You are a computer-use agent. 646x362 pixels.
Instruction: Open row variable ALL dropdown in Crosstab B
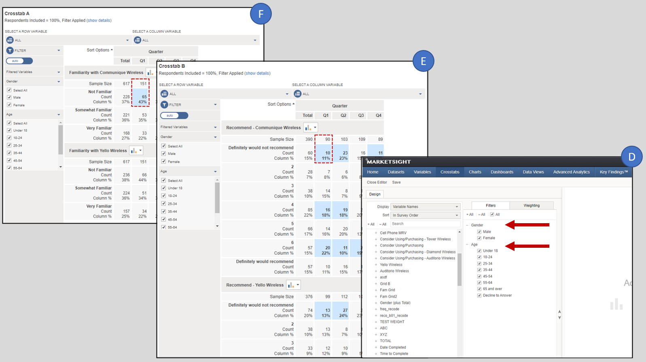coord(225,94)
